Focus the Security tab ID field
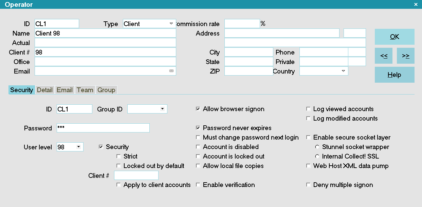 74,109
